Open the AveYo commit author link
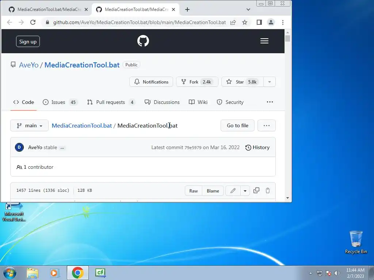 click(x=35, y=147)
